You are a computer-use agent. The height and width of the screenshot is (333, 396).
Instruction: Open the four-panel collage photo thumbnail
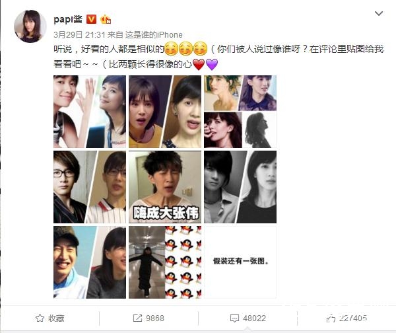tap(240, 112)
